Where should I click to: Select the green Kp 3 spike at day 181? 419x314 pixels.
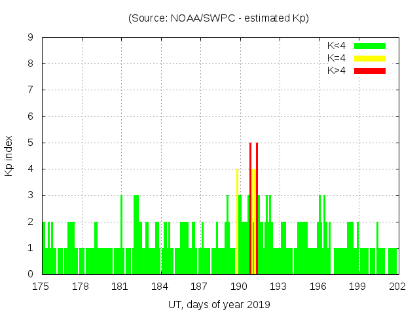pyautogui.click(x=121, y=222)
